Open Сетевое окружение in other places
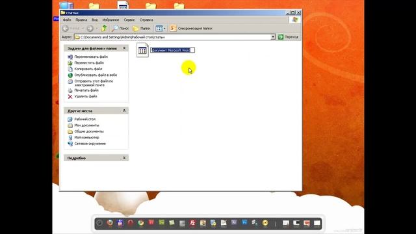Screen dimensions: 416x234 [90, 144]
